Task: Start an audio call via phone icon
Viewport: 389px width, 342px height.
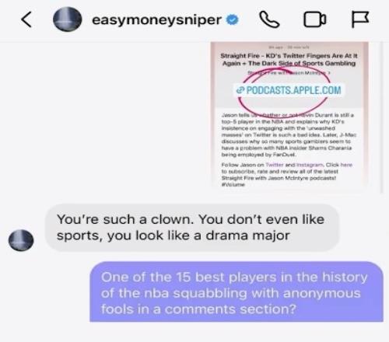Action: tap(269, 19)
